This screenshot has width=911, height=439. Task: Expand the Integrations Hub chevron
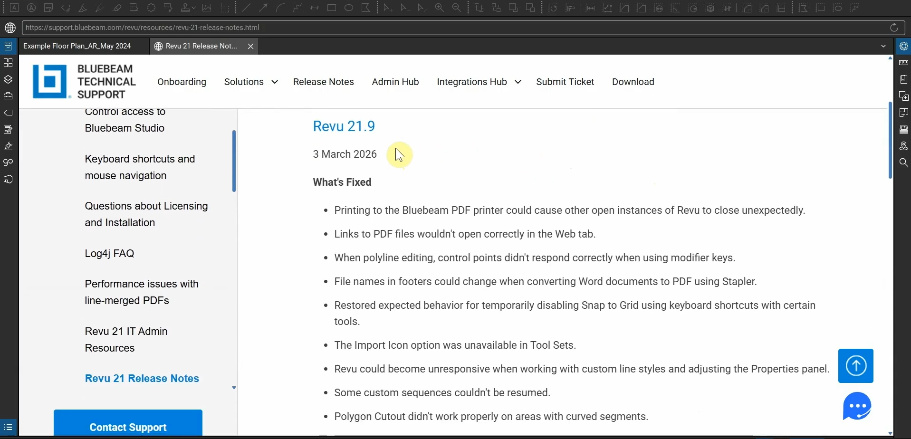click(518, 82)
